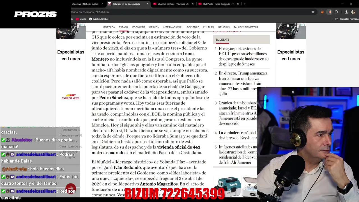Open the 'Pedro Sánchez' article link

114,98
